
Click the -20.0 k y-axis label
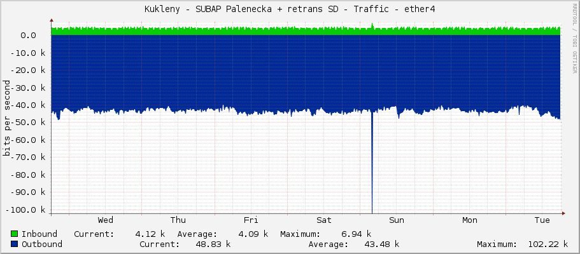pyautogui.click(x=28, y=70)
